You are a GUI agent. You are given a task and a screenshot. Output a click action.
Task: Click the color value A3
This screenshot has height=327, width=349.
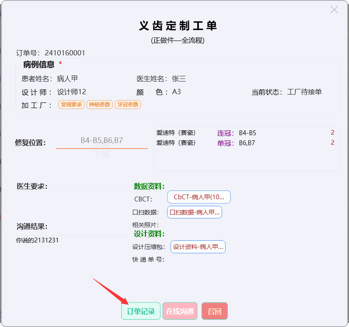(x=176, y=92)
